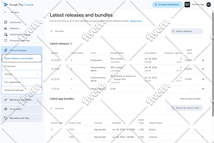Image resolution: width=214 pixels, height=143 pixels.
Task: Click the All apps button
Action: [x=22, y=12]
